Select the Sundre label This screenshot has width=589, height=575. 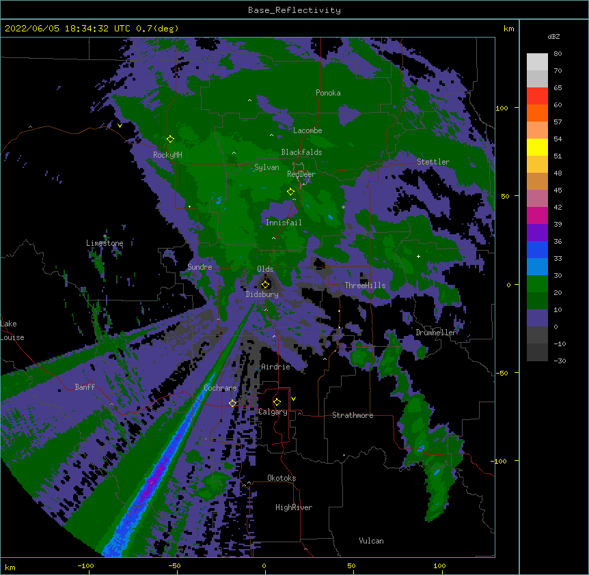tap(200, 267)
